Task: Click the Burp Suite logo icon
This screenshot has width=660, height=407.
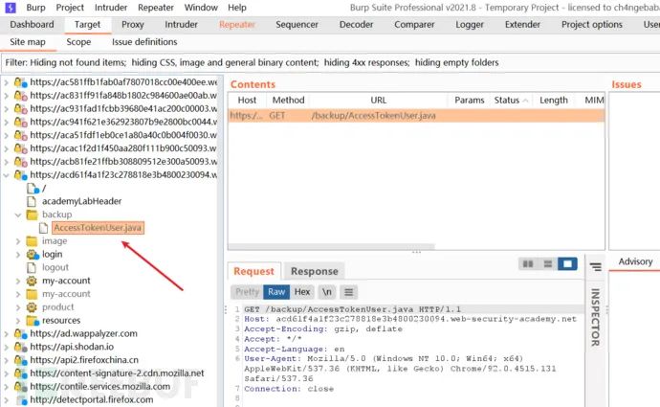Action: pos(11,7)
